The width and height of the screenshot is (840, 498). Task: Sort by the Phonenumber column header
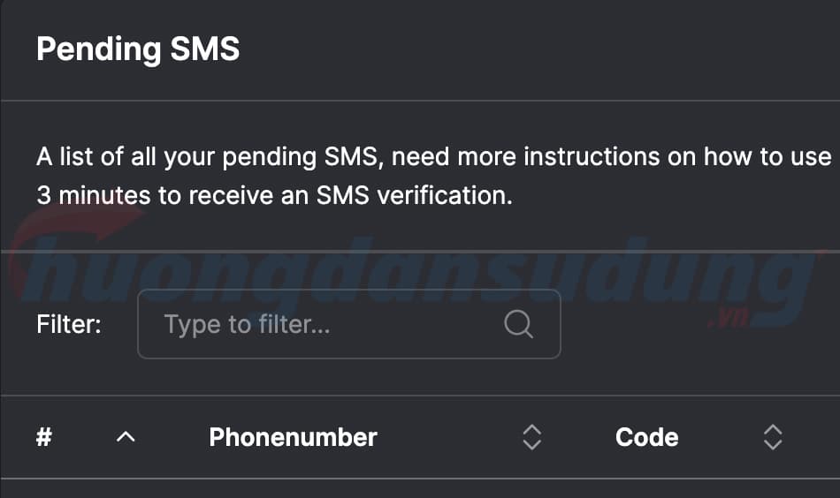pos(293,437)
